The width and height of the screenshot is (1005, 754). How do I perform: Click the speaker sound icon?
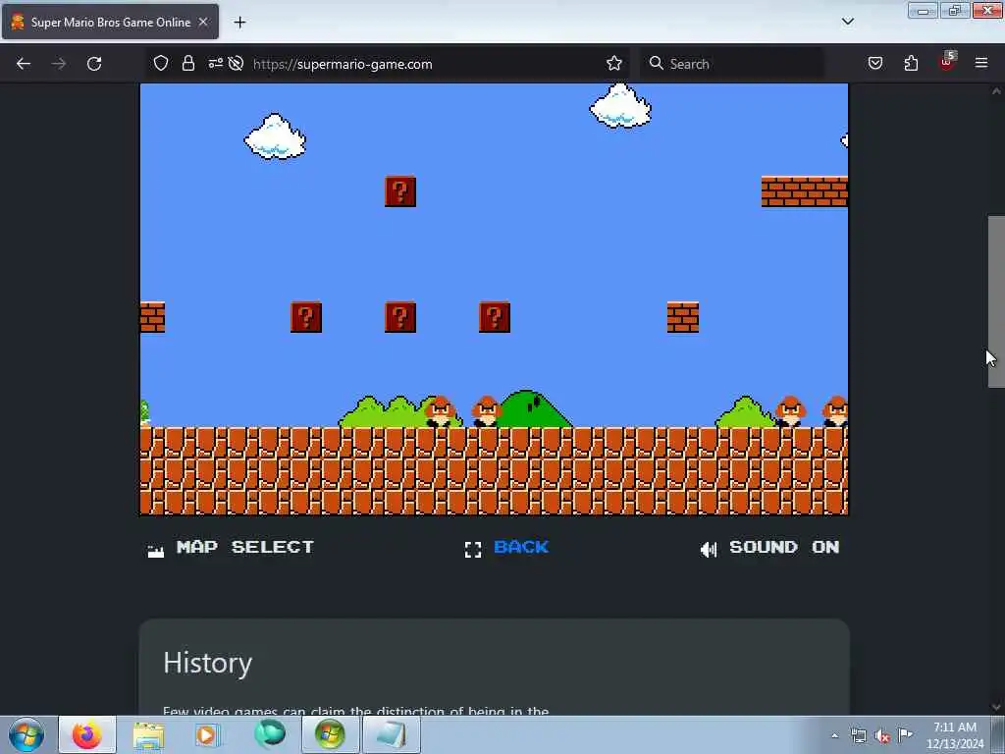pos(709,550)
